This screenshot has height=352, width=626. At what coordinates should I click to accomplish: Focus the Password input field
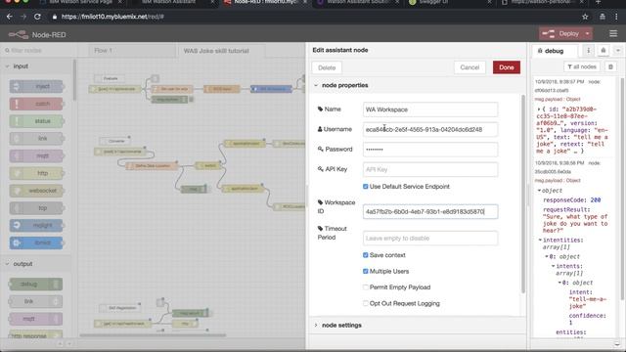click(x=430, y=150)
